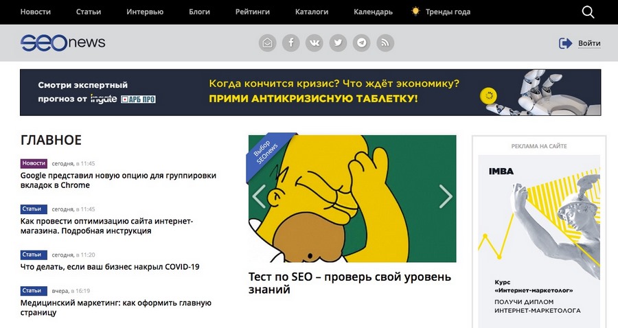This screenshot has width=618, height=328.
Task: Open the RSS feed icon
Action: (x=385, y=43)
